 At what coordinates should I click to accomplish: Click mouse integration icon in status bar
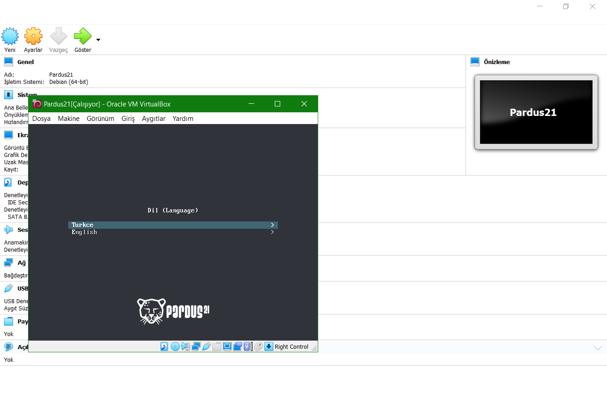pyautogui.click(x=258, y=346)
